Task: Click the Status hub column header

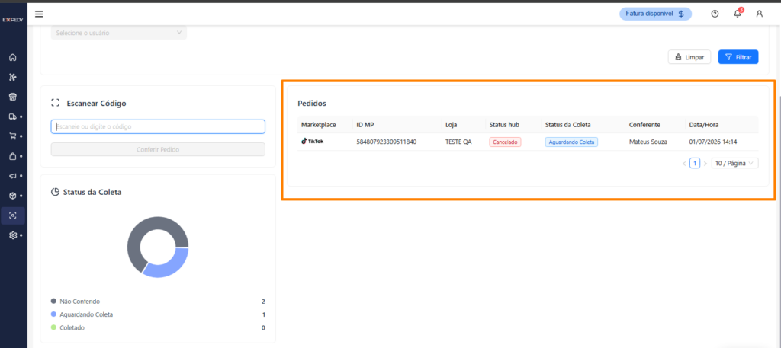Action: tap(505, 124)
